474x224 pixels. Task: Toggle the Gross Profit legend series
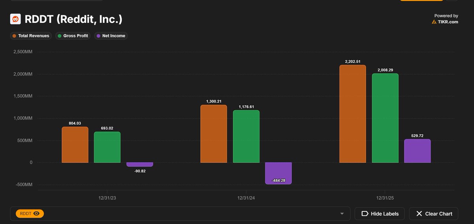pos(73,36)
